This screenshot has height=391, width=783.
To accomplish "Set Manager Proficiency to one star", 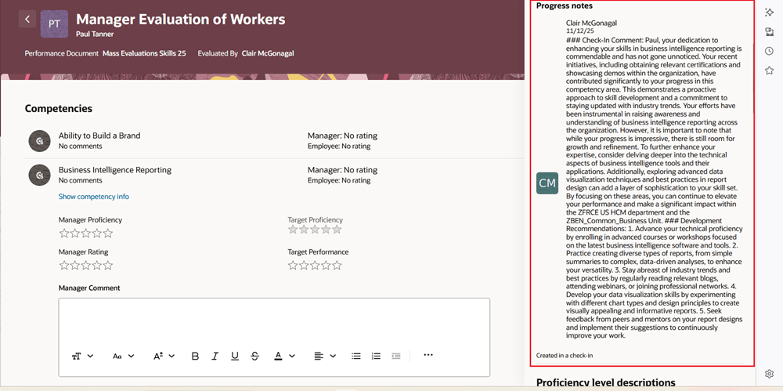I will point(64,233).
